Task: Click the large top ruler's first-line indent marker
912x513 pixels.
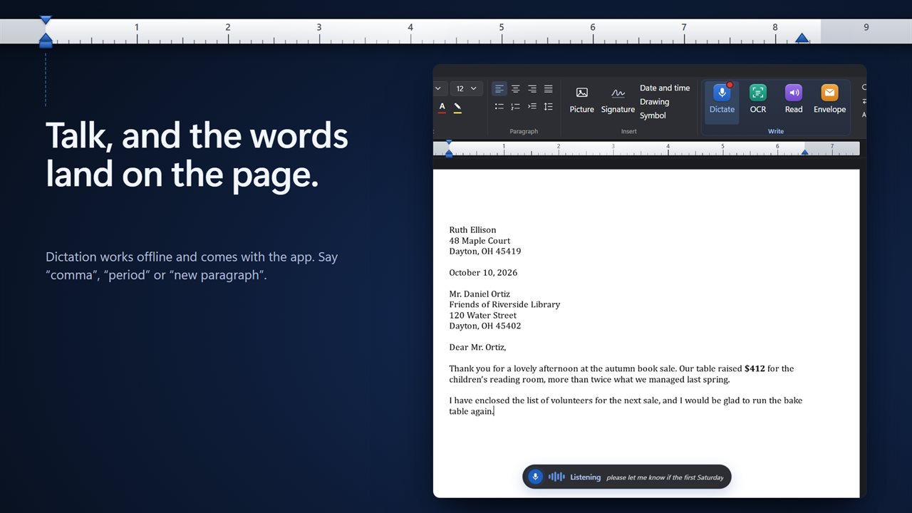Action: pos(46,20)
